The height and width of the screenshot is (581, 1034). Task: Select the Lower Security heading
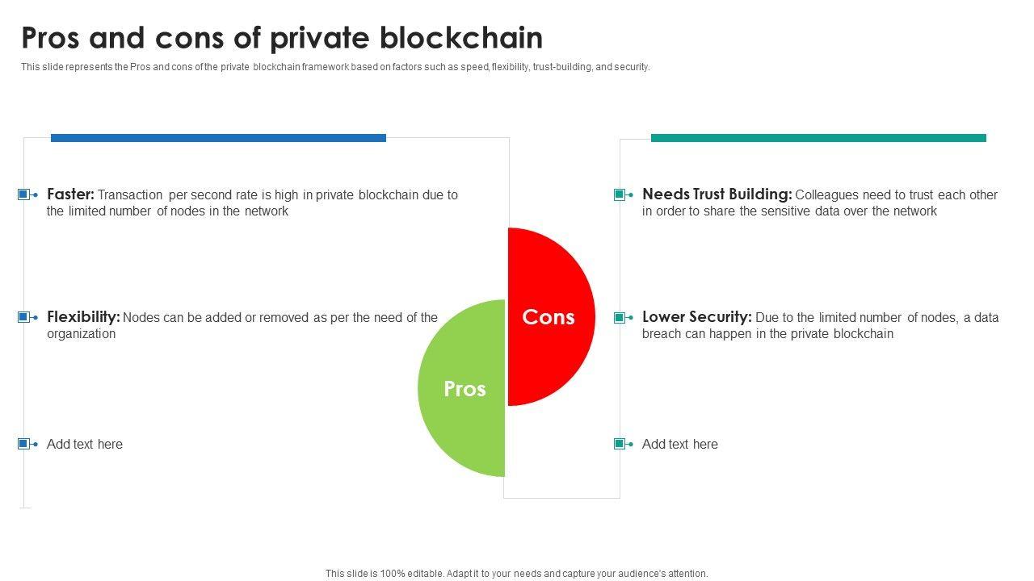(x=696, y=317)
